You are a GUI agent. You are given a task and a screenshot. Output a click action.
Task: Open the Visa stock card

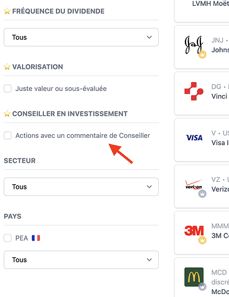pos(202,140)
